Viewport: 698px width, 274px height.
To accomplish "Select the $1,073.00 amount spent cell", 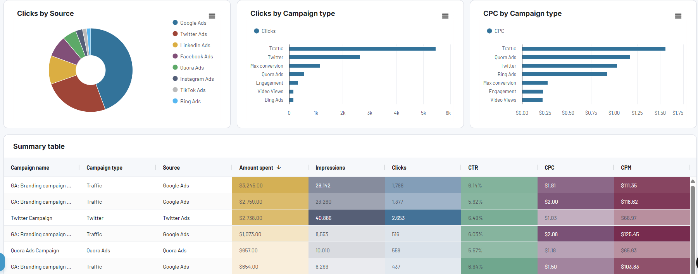I will (270, 234).
